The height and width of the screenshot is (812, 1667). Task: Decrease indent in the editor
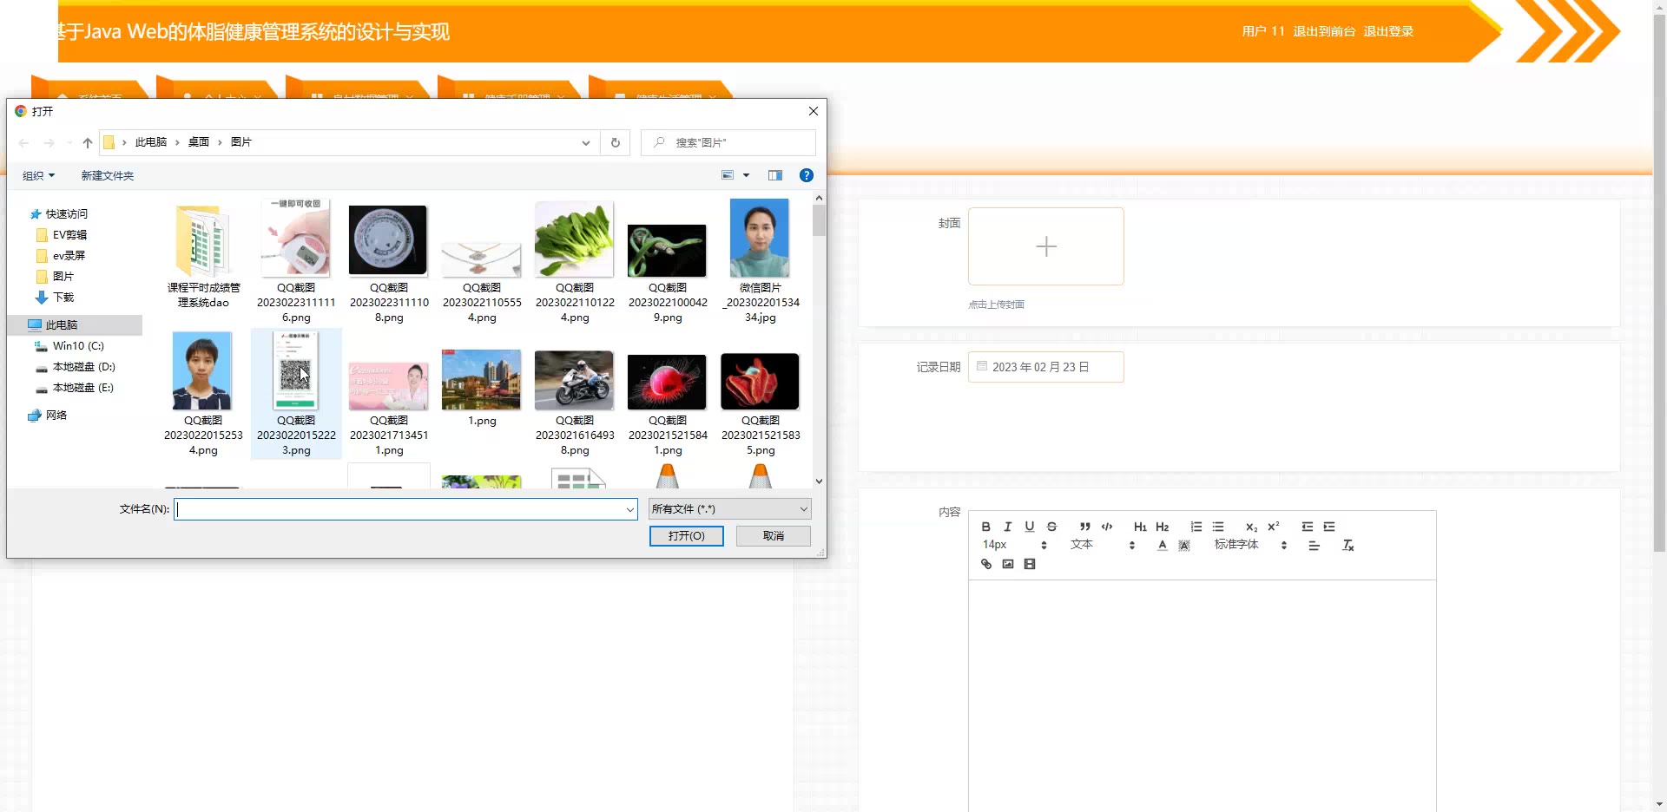pyautogui.click(x=1307, y=527)
